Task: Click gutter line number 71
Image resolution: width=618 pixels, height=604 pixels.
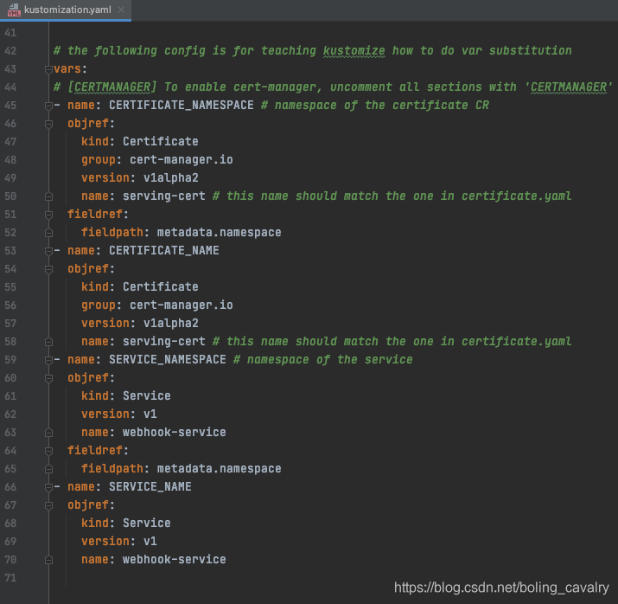Action: [x=10, y=578]
